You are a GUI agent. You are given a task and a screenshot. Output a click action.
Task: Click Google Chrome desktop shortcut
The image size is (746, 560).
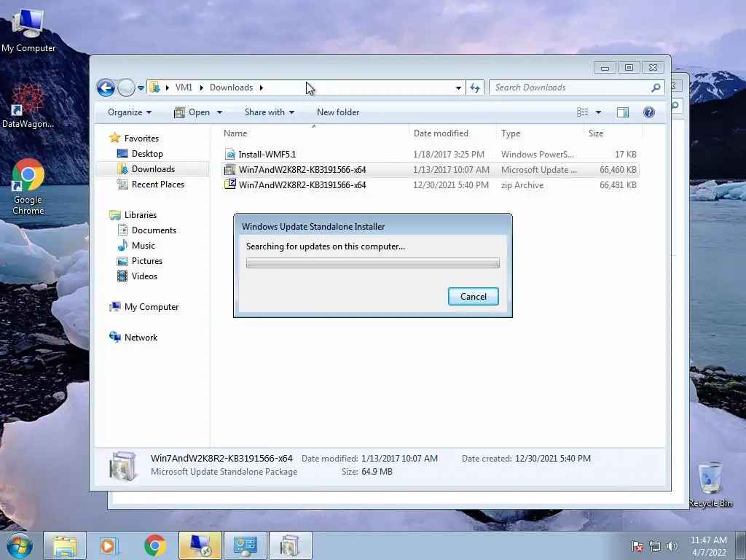(28, 187)
